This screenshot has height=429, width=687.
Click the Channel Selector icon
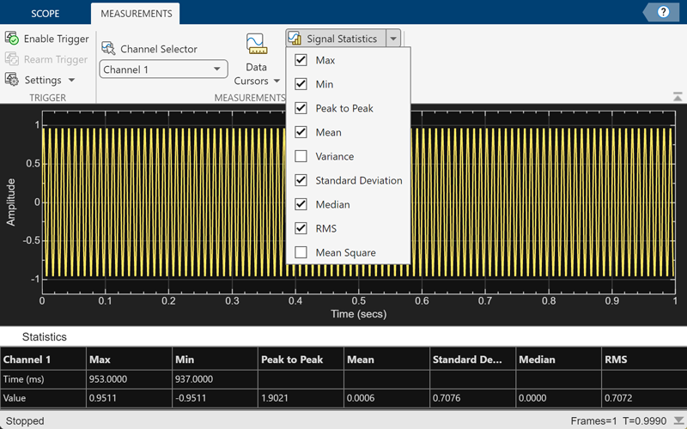click(x=108, y=49)
